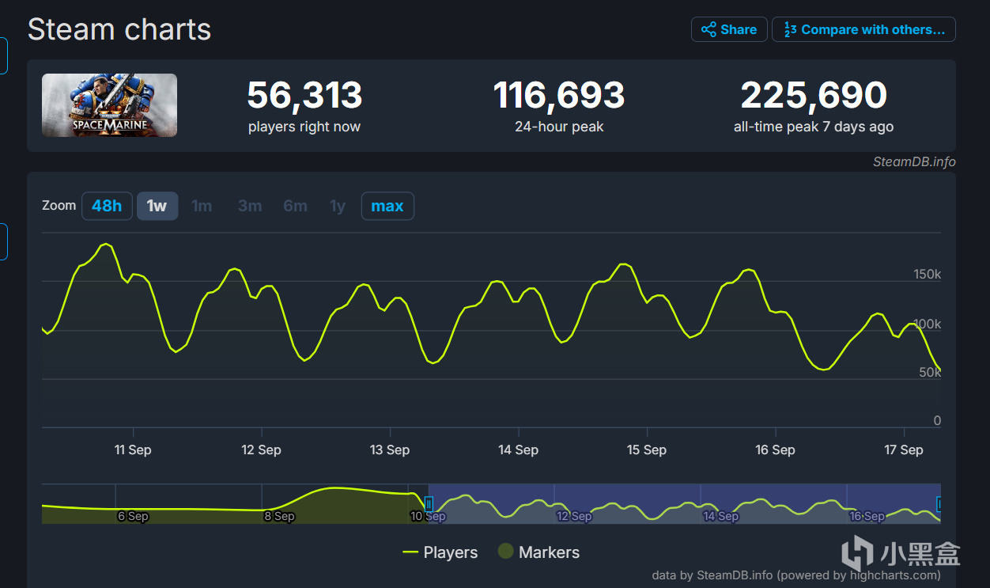Toggle the Players series in legend
Screen dimensions: 990x588
point(440,552)
